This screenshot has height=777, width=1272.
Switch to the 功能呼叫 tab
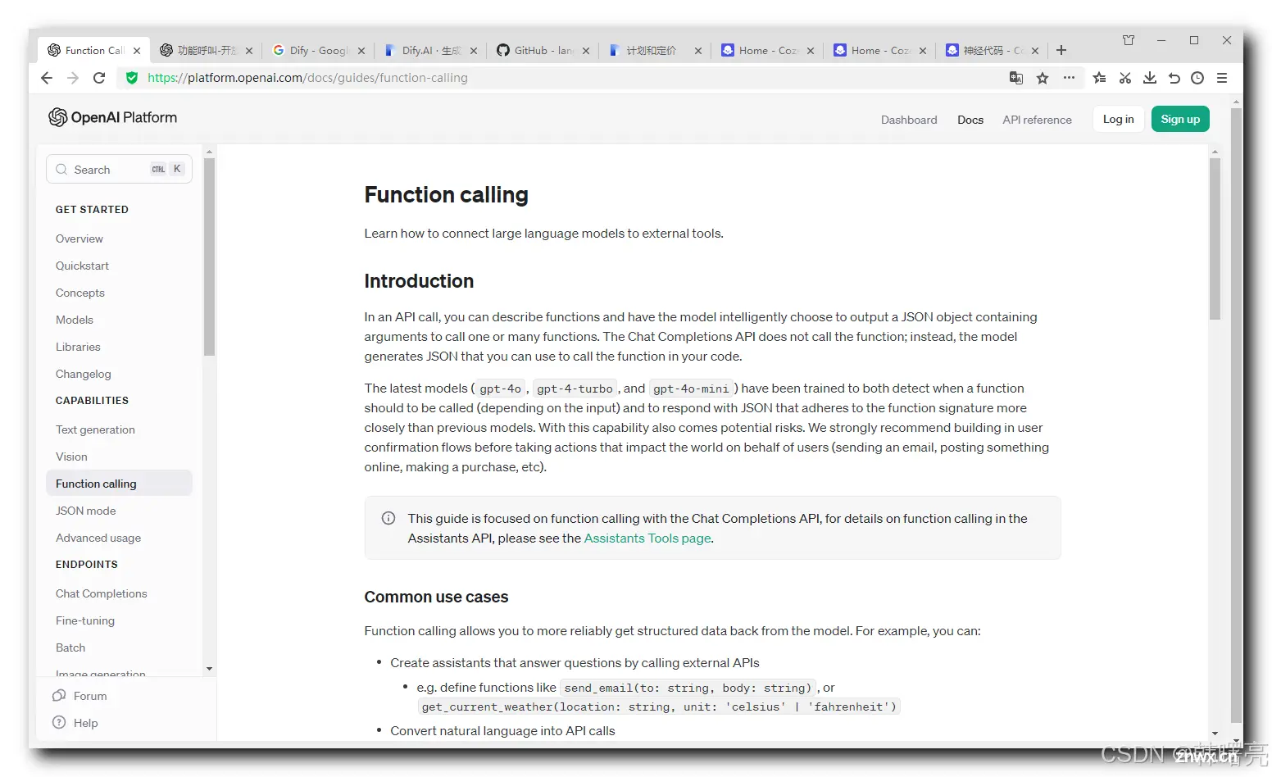(x=207, y=50)
